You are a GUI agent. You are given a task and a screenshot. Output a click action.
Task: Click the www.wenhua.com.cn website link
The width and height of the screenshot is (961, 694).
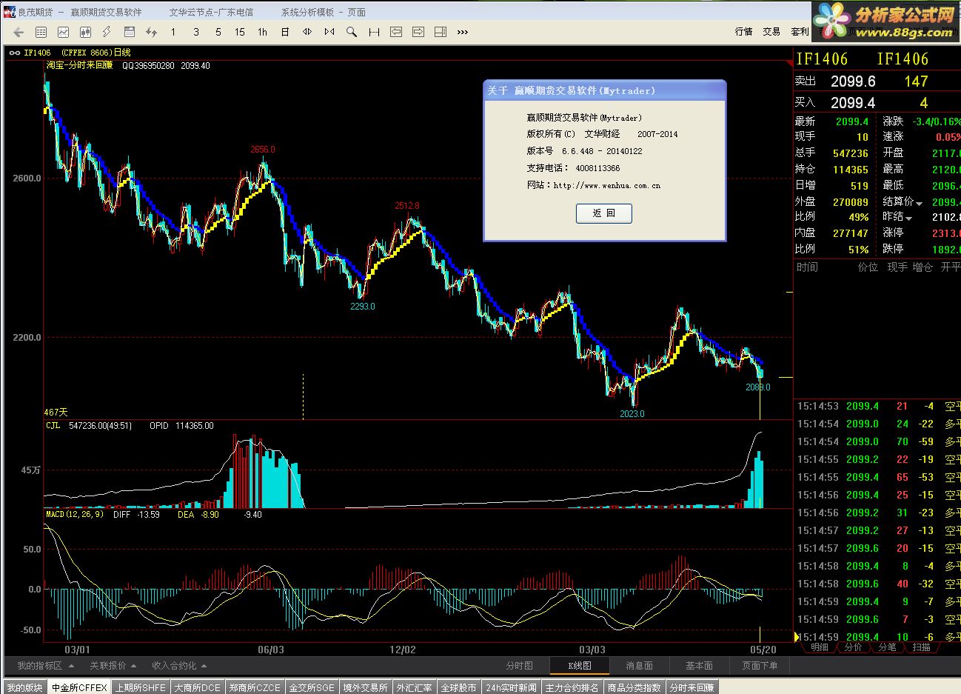[x=606, y=185]
